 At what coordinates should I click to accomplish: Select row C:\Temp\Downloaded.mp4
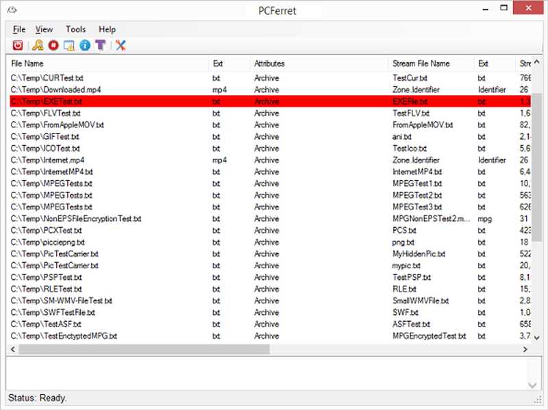pyautogui.click(x=270, y=90)
